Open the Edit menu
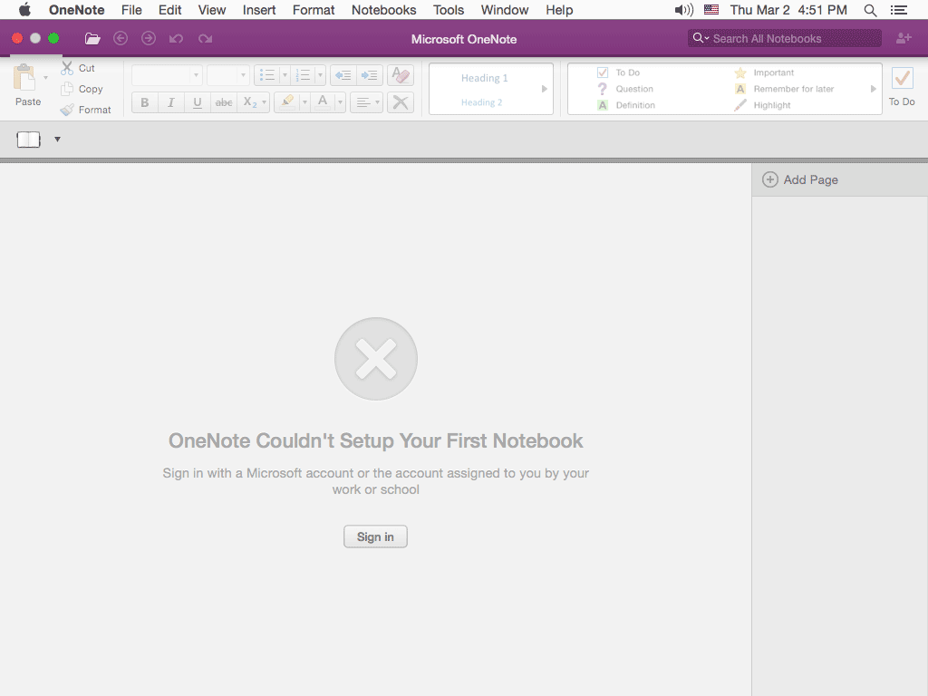928x696 pixels. [x=169, y=10]
